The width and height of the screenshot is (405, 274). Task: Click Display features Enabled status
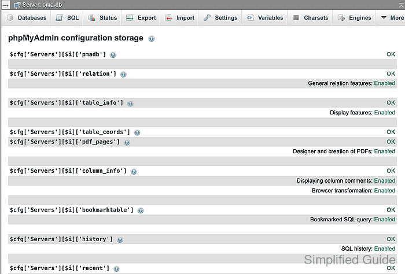pos(385,113)
